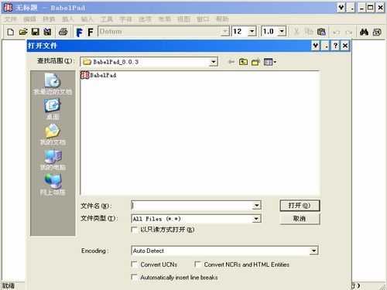The image size is (387, 290).
Task: Click the Print toolbar icon
Action: click(x=63, y=32)
